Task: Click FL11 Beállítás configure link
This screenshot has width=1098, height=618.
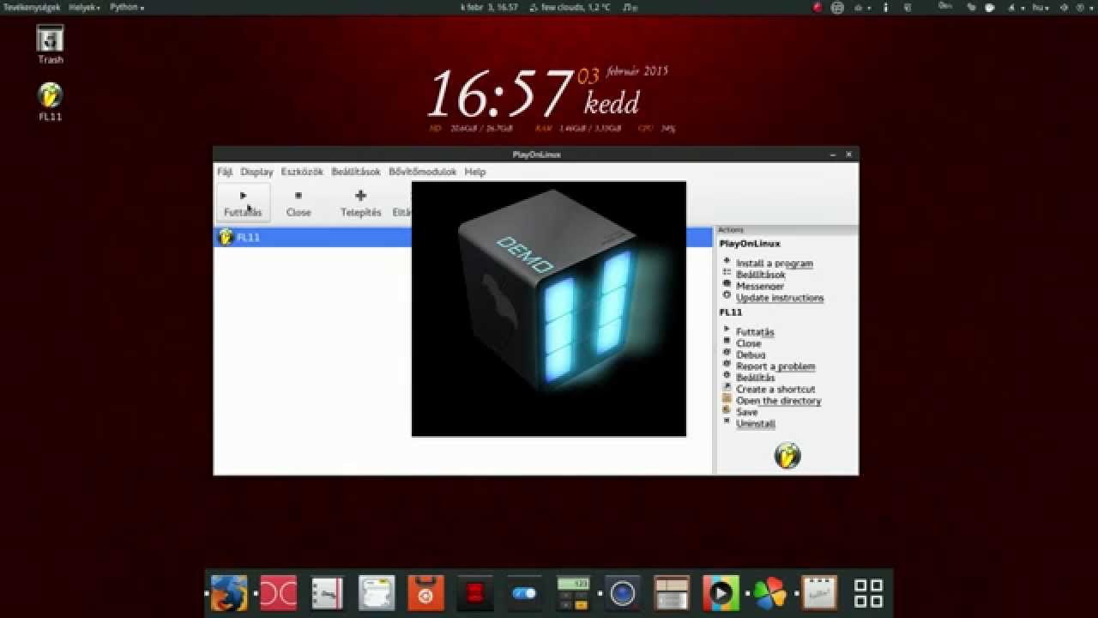Action: [755, 378]
